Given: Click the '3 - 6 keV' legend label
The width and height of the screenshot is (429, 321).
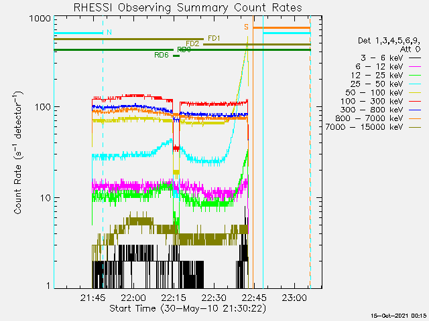Looking at the screenshot, I should [381, 58].
